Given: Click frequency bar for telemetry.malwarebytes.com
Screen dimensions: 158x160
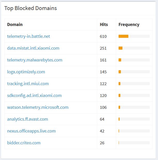Looking at the screenshot, I should pos(134,60).
